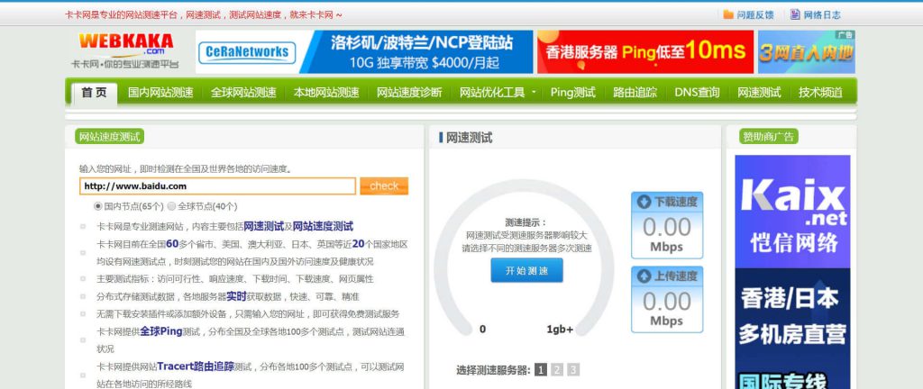Click 网站速度测试 bold link in description

pyautogui.click(x=324, y=226)
